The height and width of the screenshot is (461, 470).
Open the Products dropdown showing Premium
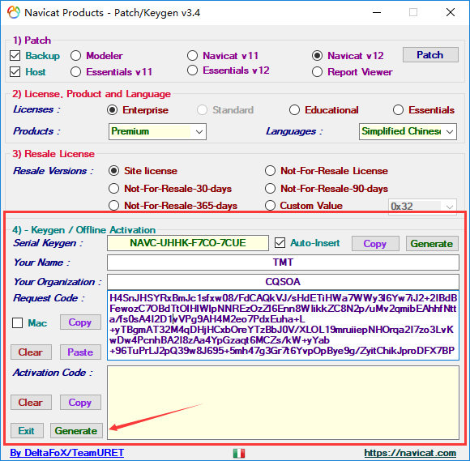[x=157, y=131]
